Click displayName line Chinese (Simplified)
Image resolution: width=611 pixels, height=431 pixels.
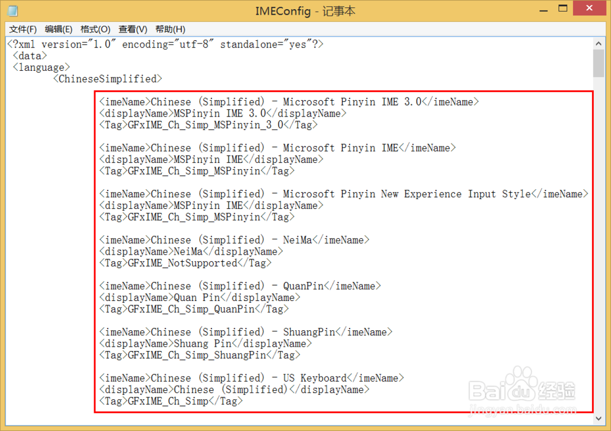tap(234, 389)
